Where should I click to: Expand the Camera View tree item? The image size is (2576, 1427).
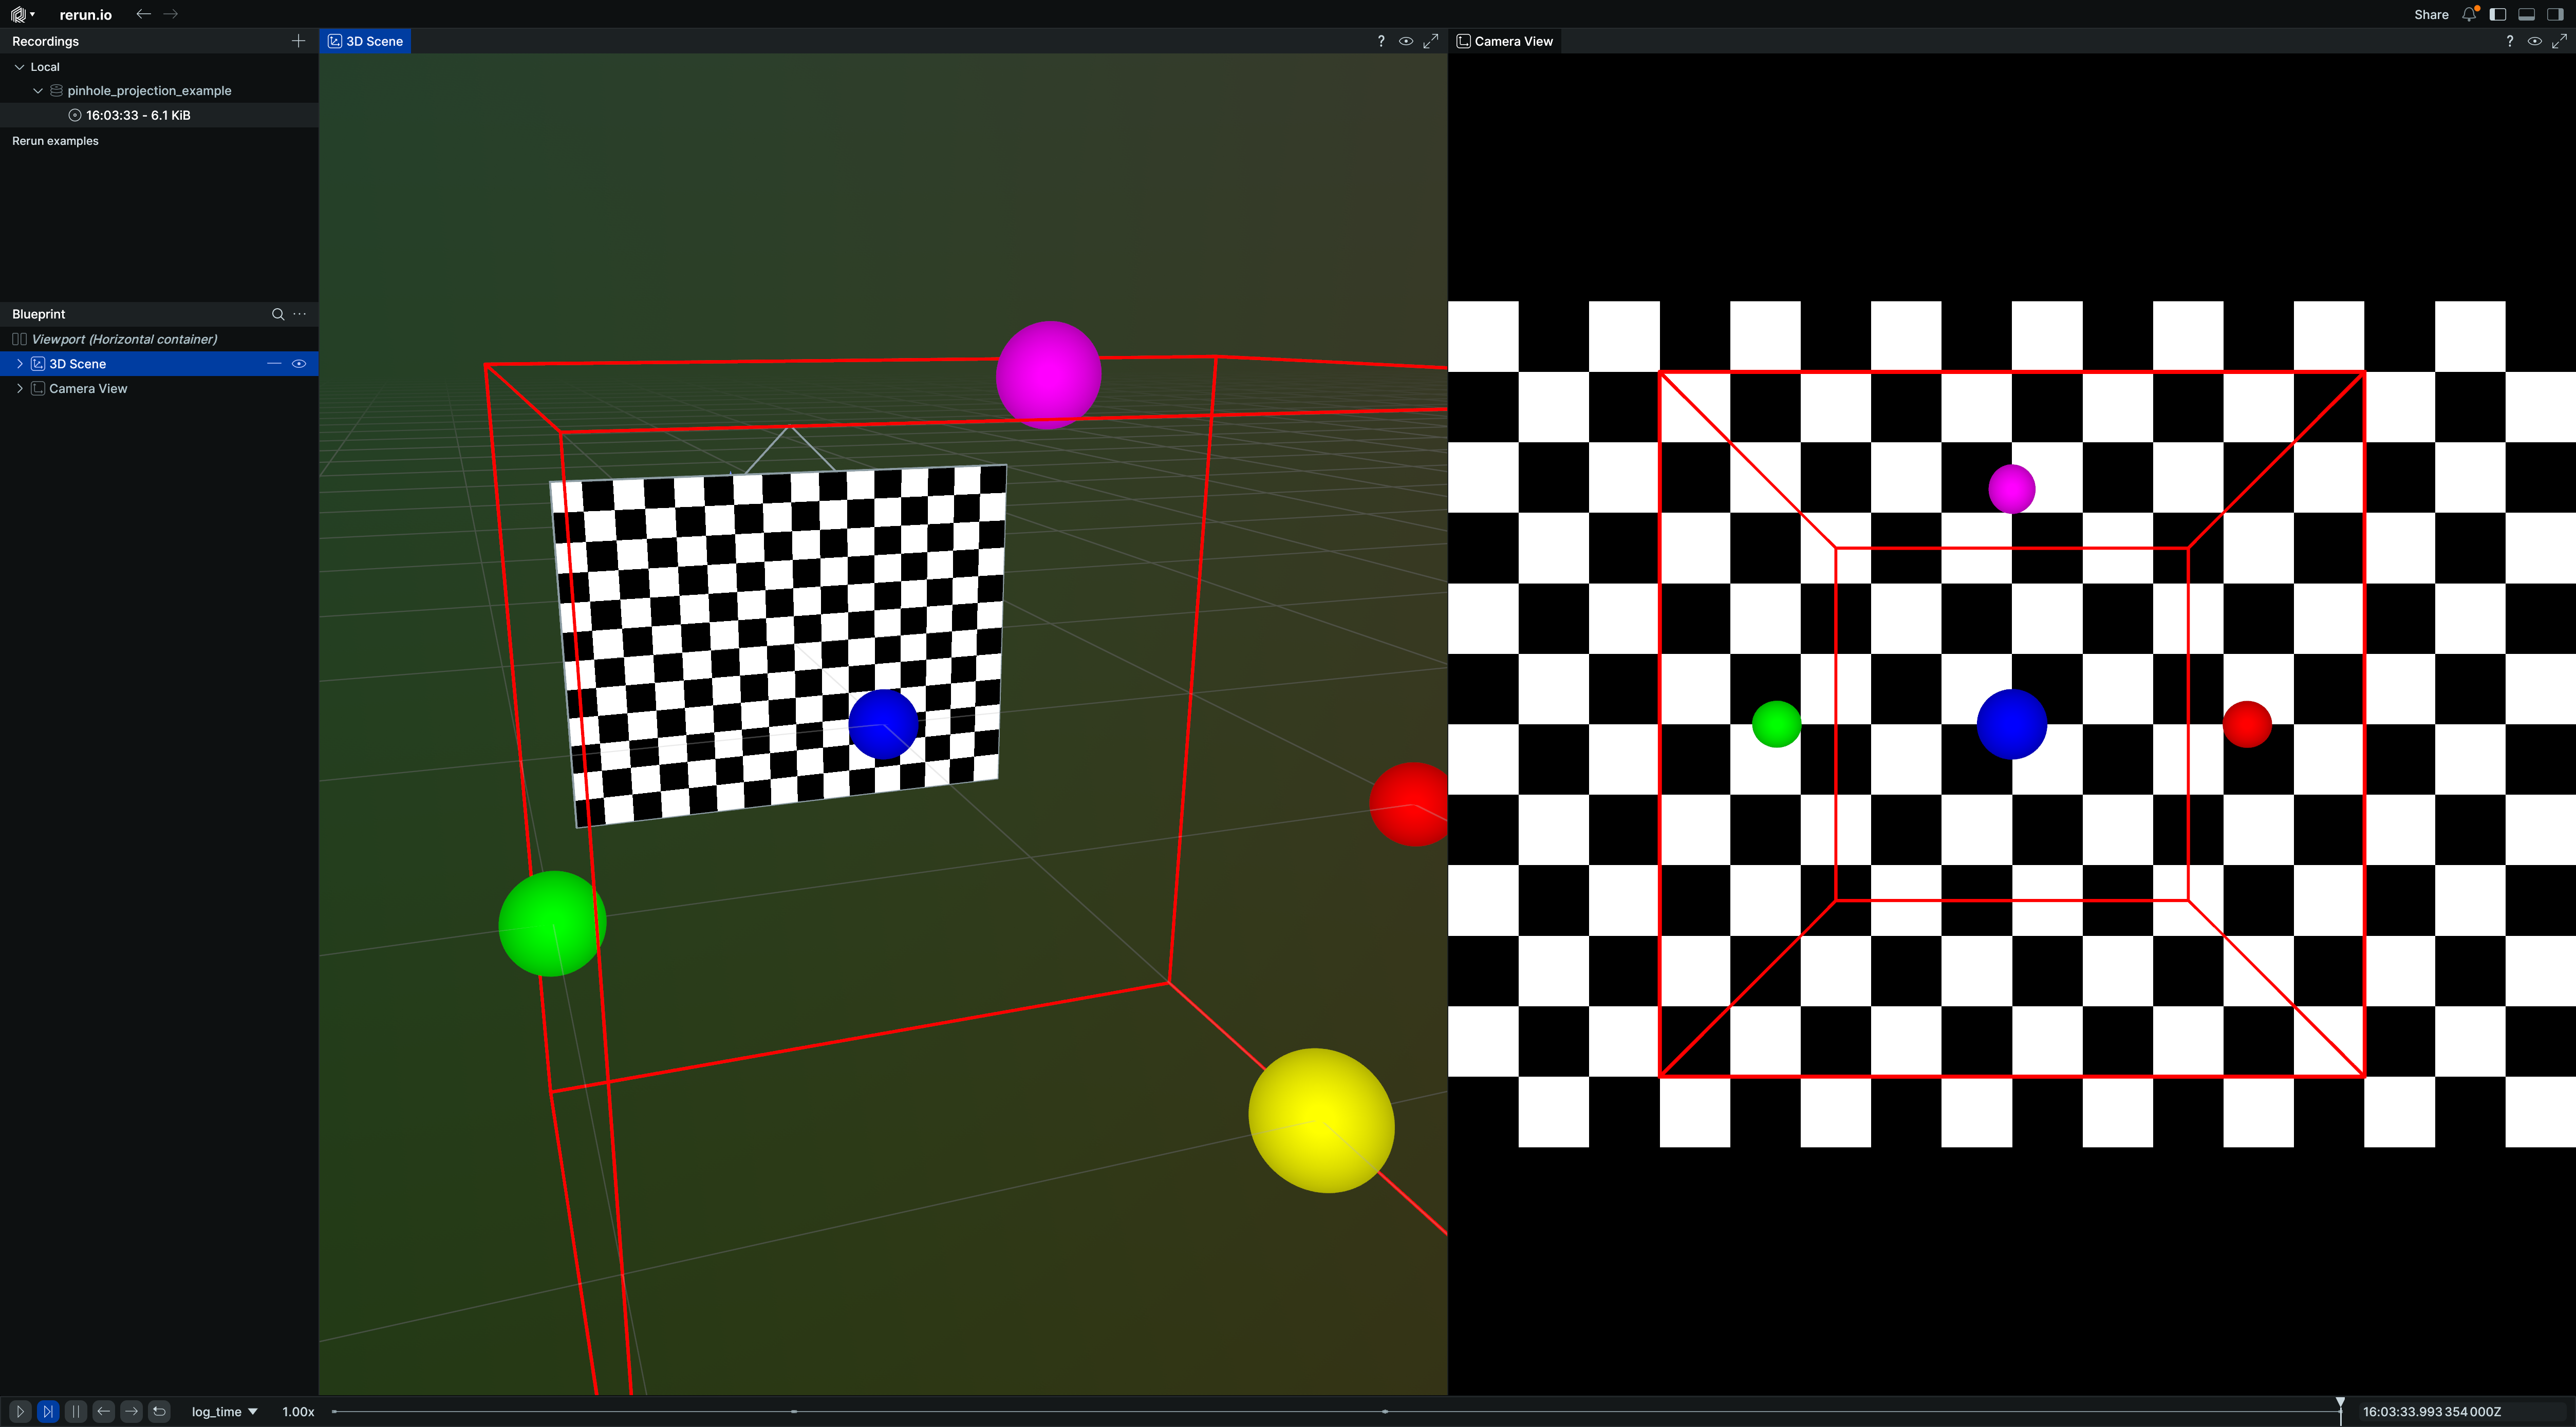pos(19,388)
